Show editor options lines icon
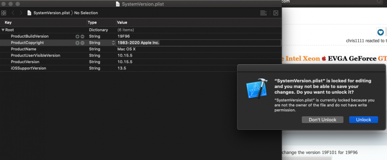The height and width of the screenshot is (160, 387). tap(263, 13)
